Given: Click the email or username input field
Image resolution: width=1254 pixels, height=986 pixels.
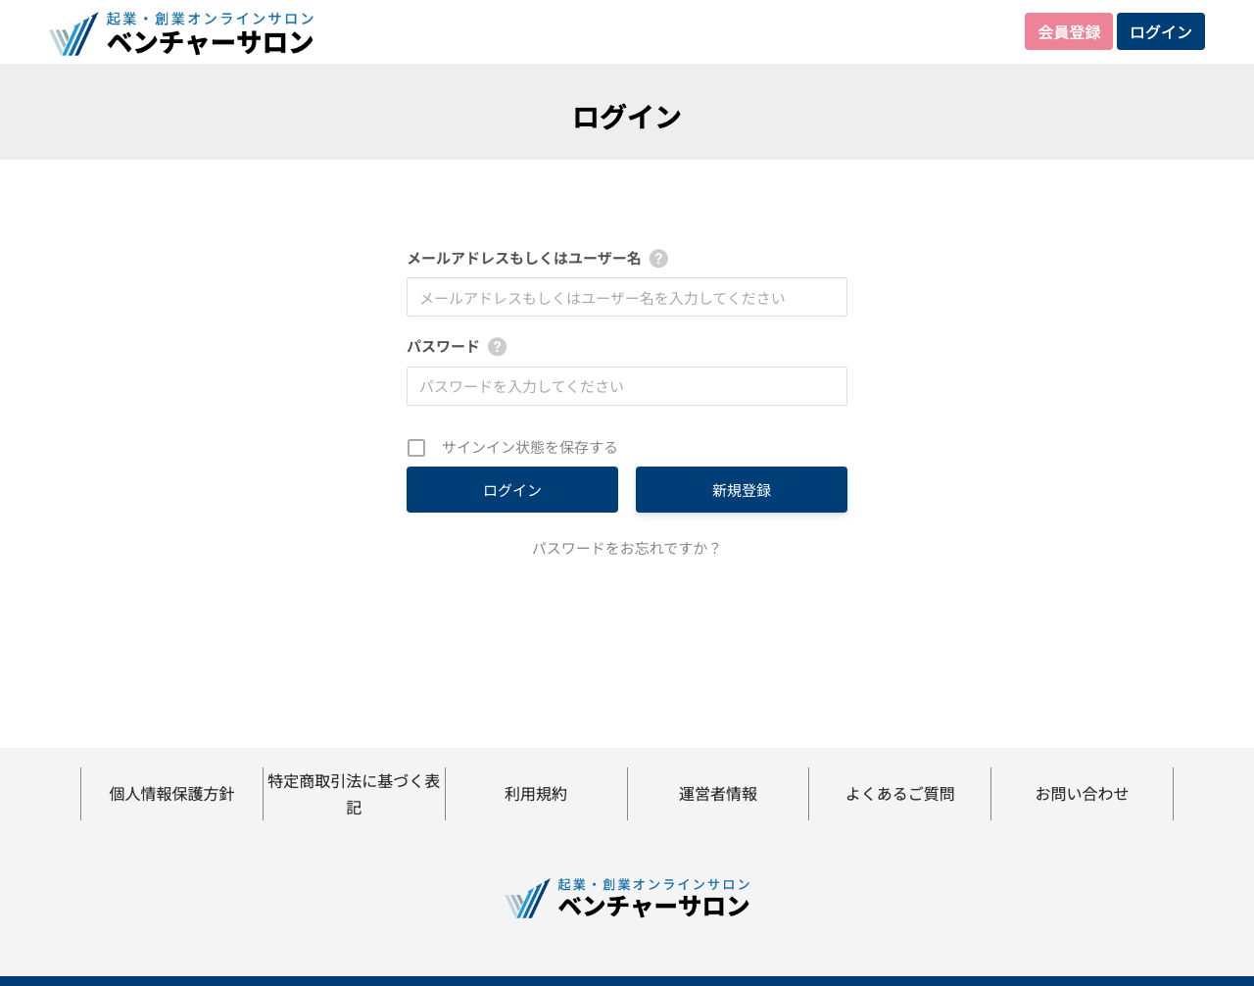Looking at the screenshot, I should (x=626, y=297).
